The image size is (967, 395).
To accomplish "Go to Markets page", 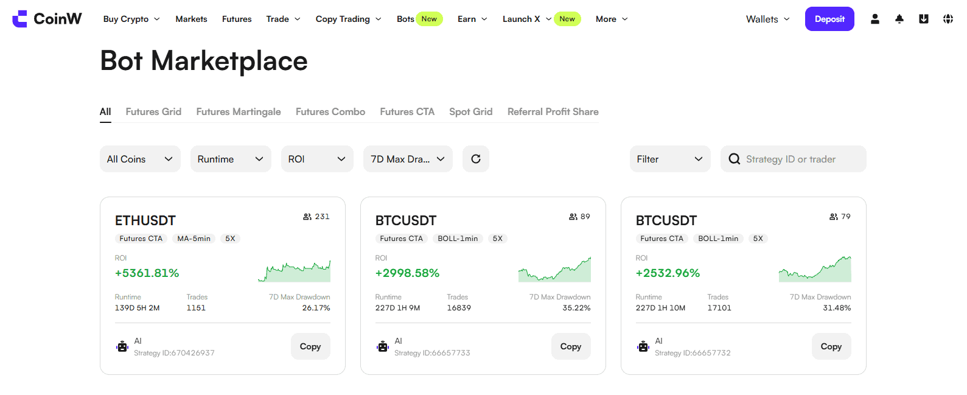I will (191, 19).
